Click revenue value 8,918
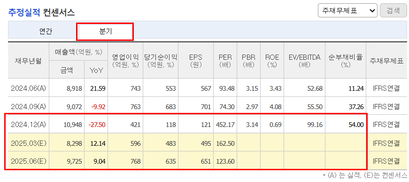 click(x=74, y=88)
